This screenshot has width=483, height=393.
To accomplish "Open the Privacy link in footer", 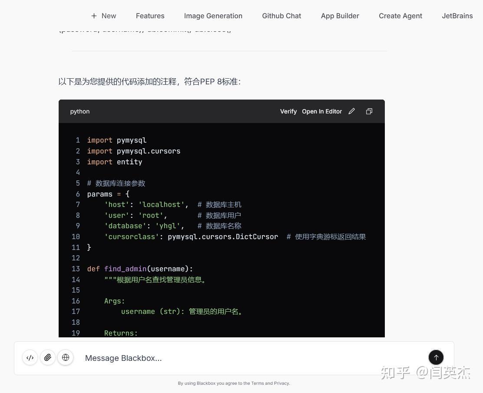I will tap(281, 383).
